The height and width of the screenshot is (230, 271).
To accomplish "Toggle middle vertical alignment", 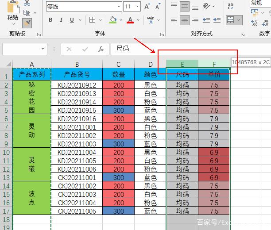I will tap(185, 6).
